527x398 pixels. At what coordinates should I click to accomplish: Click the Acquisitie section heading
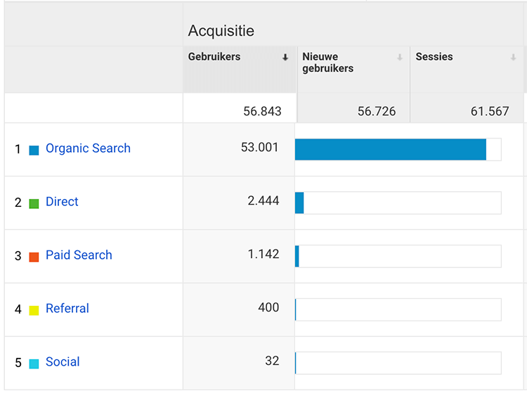221,31
